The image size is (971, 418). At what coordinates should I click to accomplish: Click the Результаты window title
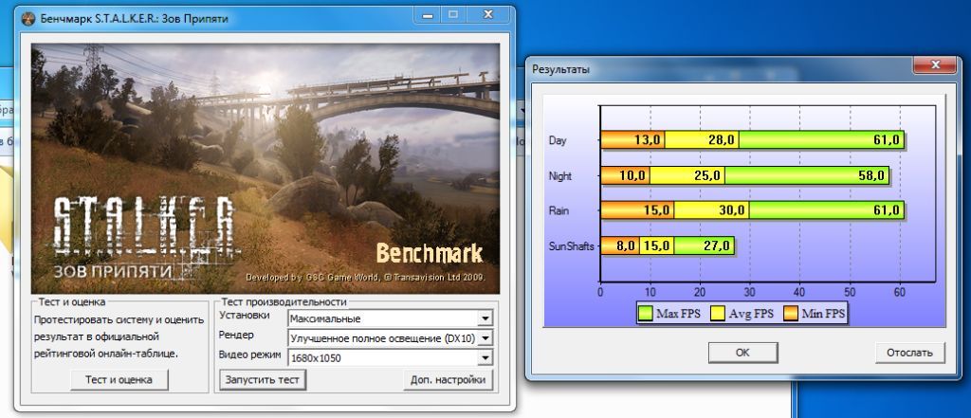[561, 69]
